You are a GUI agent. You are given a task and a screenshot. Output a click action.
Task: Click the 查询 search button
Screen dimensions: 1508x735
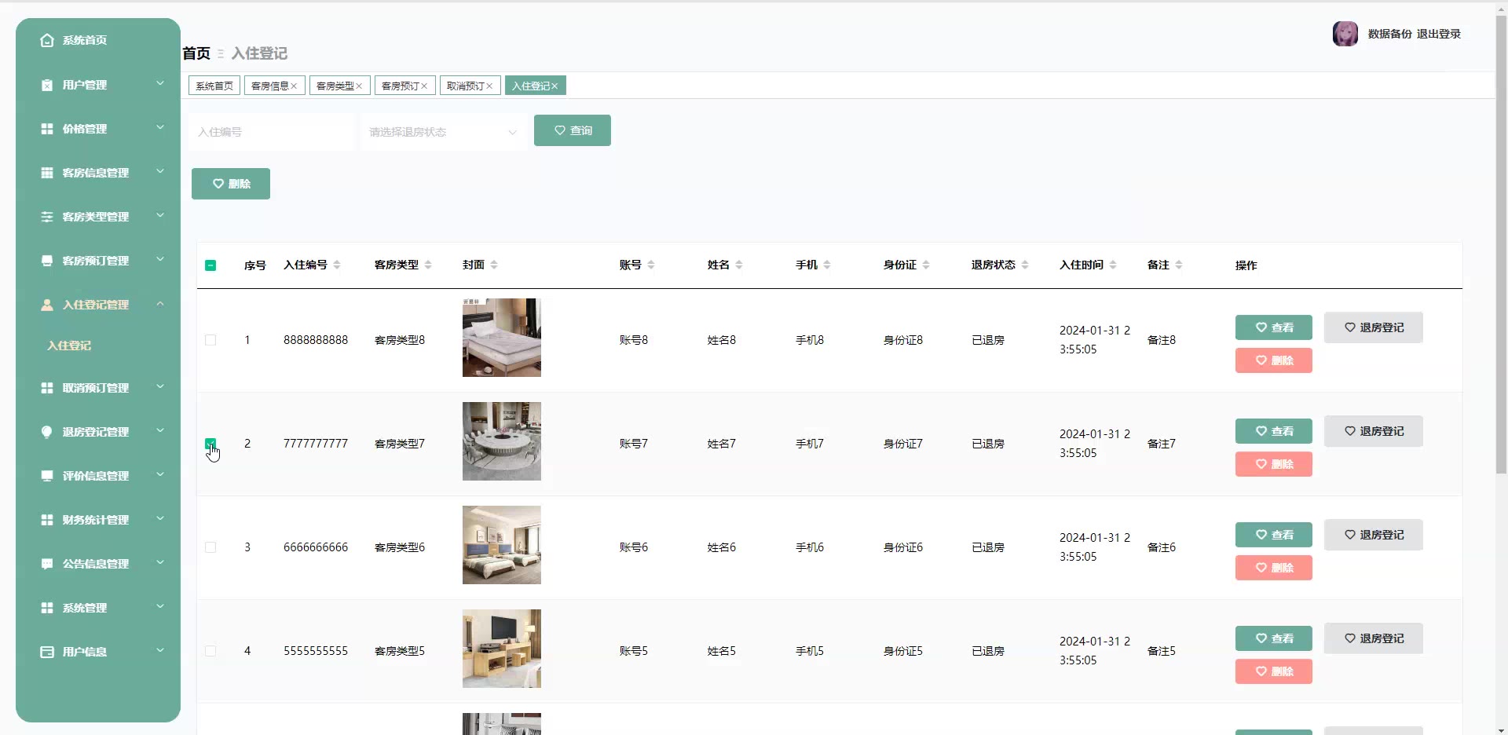(573, 130)
